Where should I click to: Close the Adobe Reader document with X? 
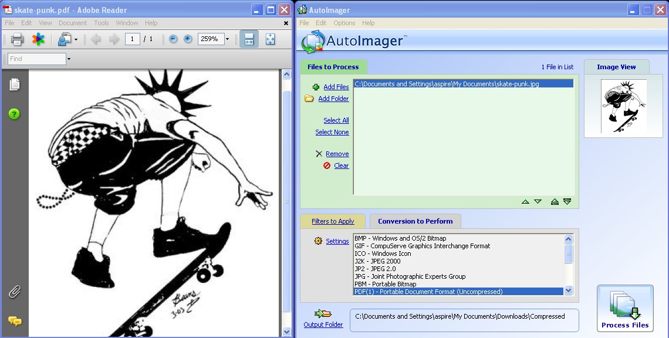point(286,23)
